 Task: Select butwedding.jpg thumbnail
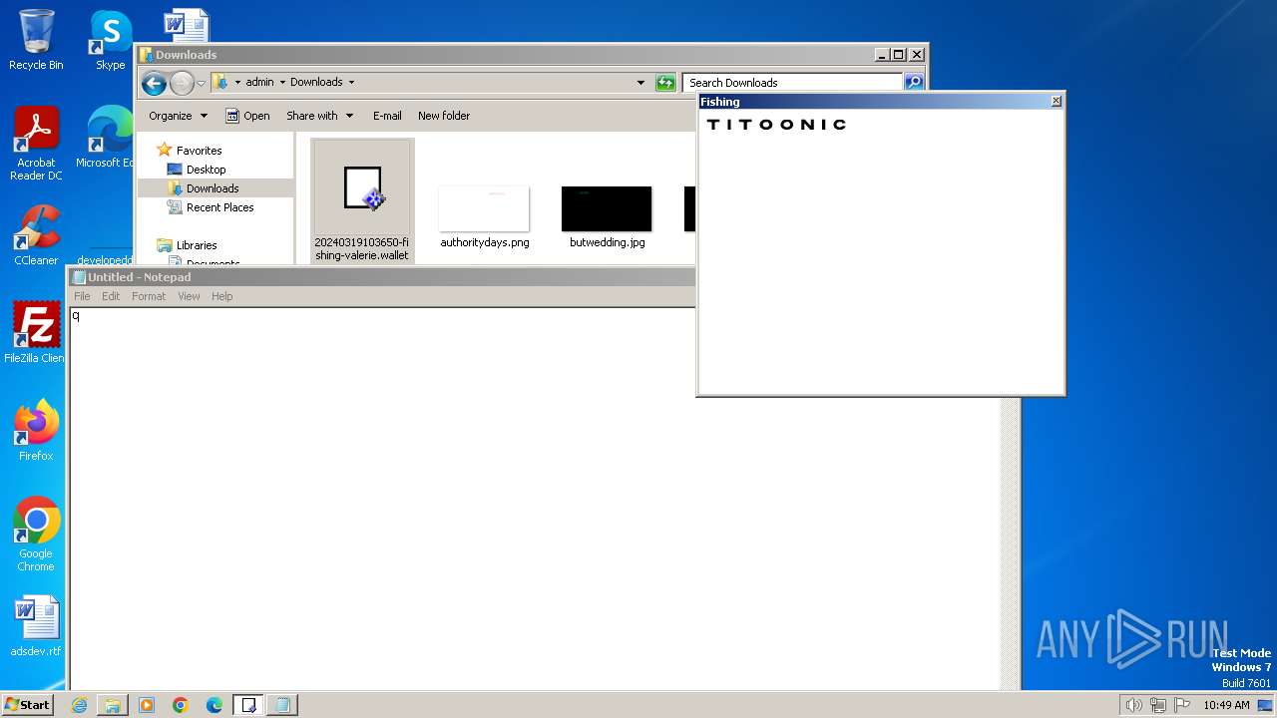pyautogui.click(x=607, y=217)
